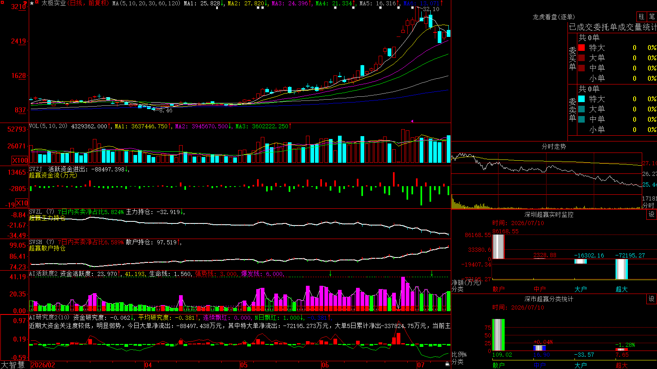Click the 分时走势 panel title

554,146
